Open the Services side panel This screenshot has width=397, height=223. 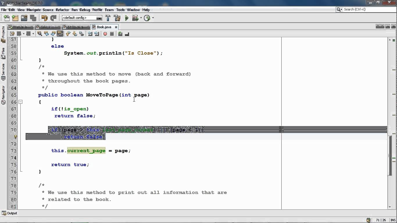[3, 71]
